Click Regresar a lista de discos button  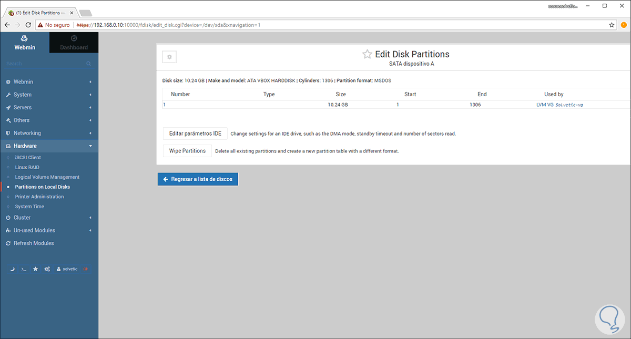pyautogui.click(x=198, y=179)
